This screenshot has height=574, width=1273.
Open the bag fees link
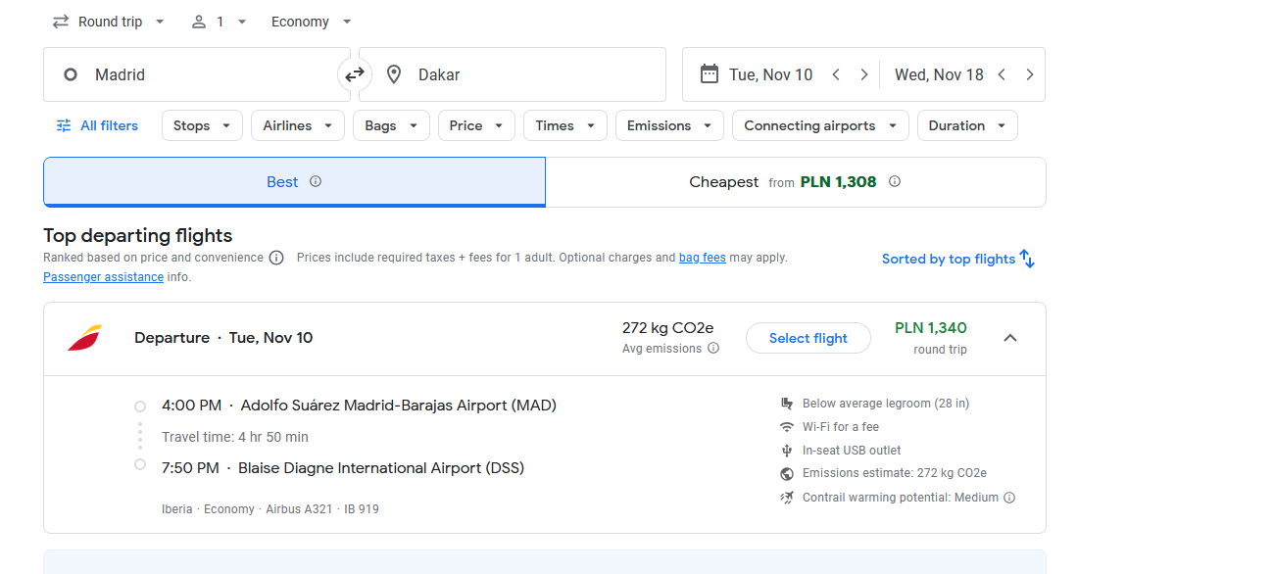click(x=703, y=258)
